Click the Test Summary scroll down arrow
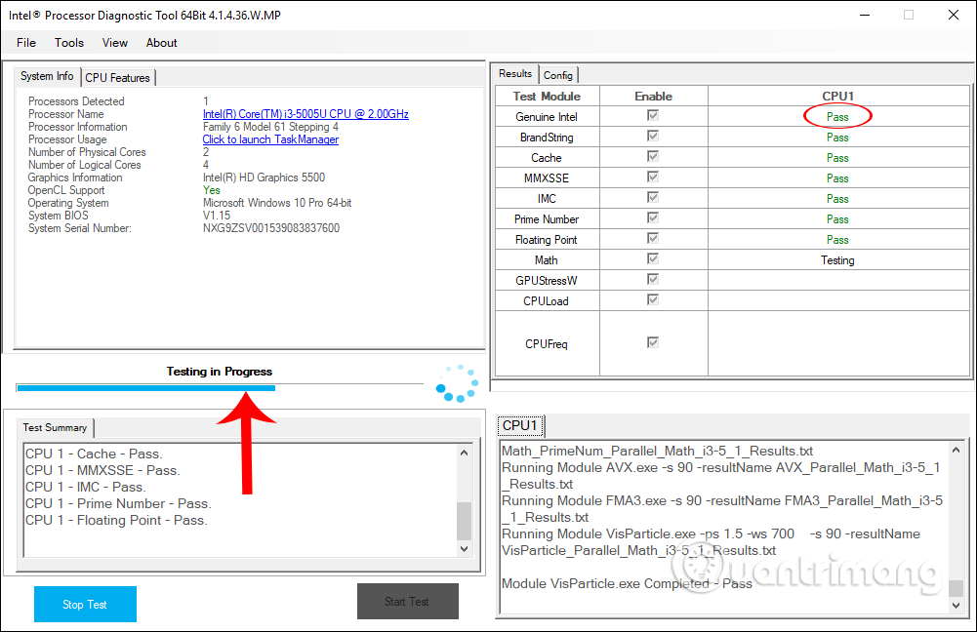 [x=464, y=548]
